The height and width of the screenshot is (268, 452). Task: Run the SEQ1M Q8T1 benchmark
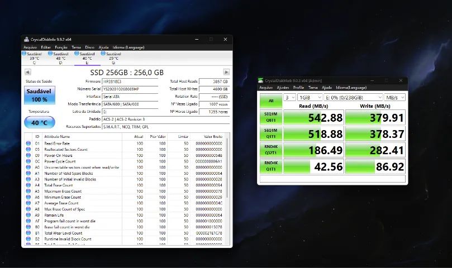point(271,117)
